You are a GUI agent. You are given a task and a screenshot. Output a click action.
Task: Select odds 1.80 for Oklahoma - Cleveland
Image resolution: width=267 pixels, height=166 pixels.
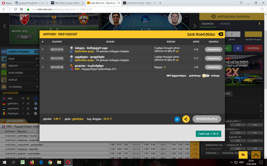coord(112,145)
